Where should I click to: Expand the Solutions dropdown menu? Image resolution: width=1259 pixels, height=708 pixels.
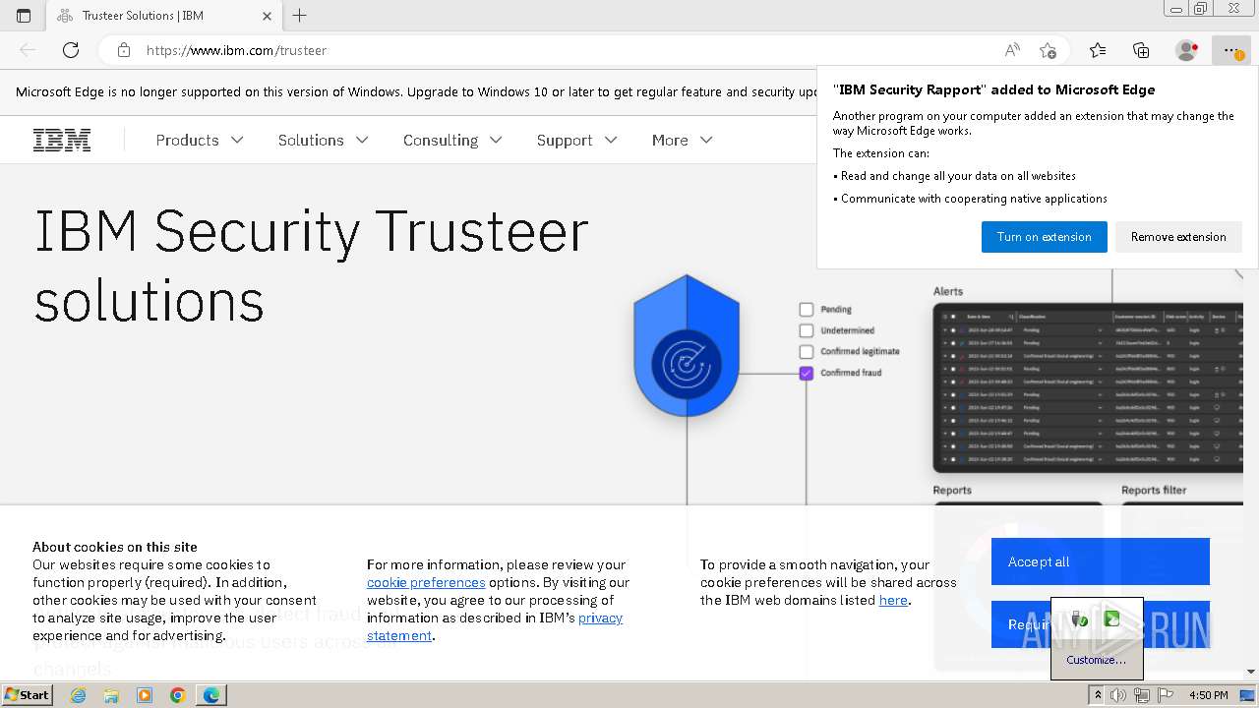click(324, 140)
